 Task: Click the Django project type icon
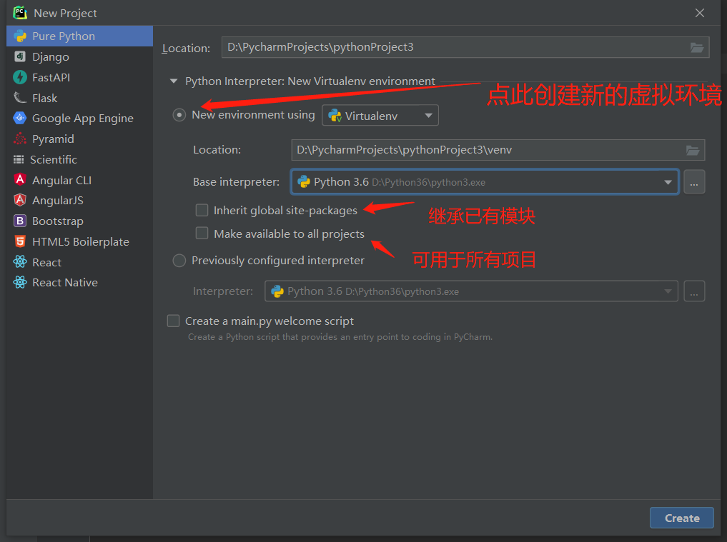[20, 56]
